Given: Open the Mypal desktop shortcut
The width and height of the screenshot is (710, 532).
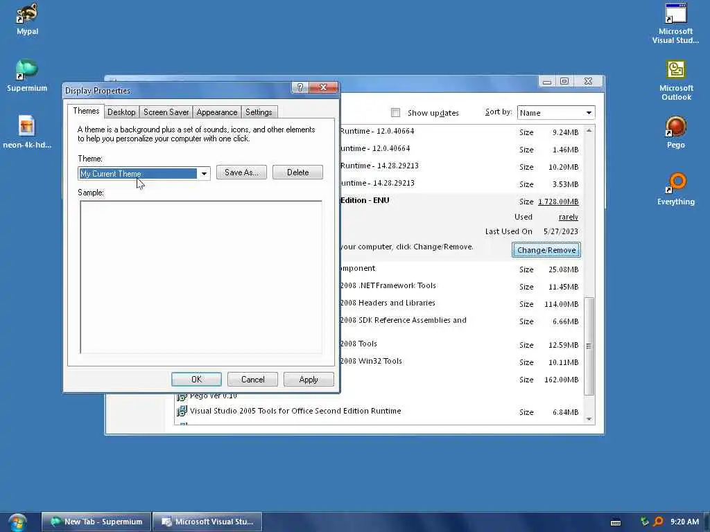Looking at the screenshot, I should (x=27, y=19).
